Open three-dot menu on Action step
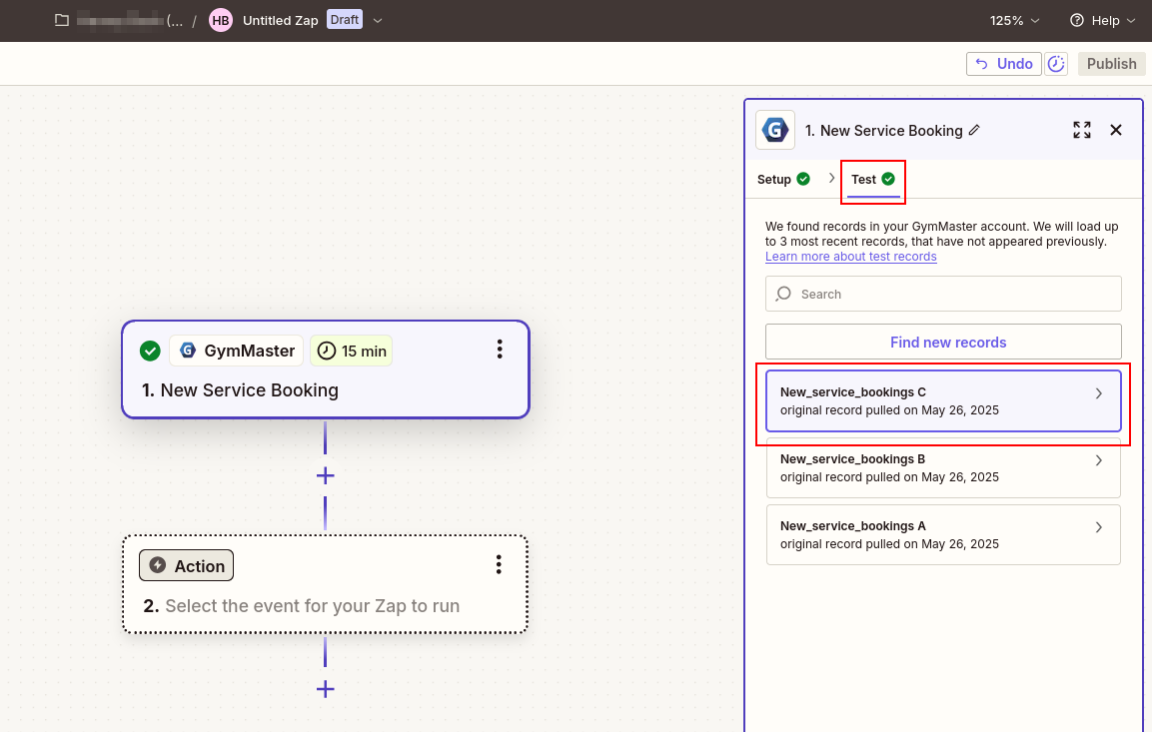This screenshot has height=732, width=1152. 499,564
